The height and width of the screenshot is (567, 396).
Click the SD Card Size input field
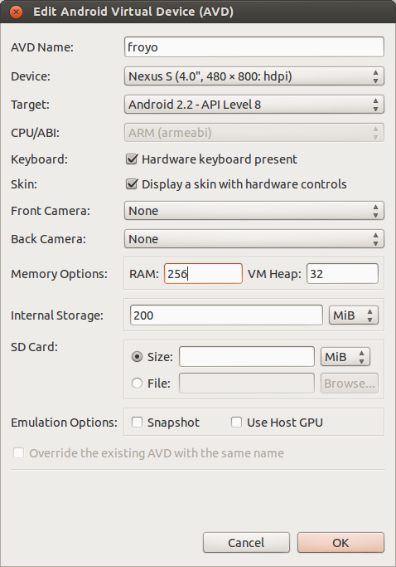click(x=247, y=357)
